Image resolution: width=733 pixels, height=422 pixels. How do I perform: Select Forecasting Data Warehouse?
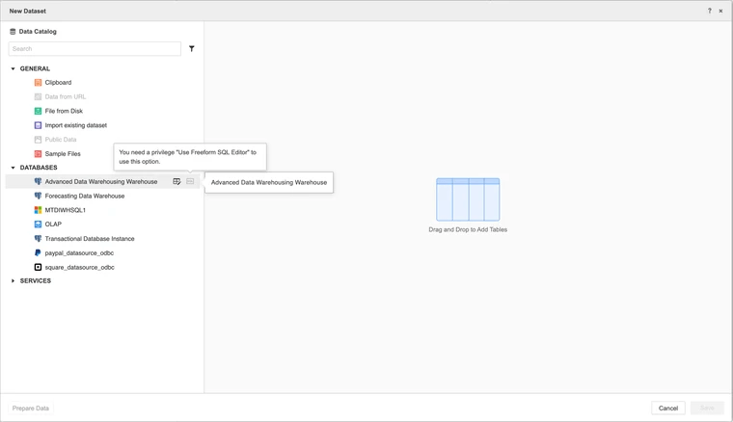(84, 196)
